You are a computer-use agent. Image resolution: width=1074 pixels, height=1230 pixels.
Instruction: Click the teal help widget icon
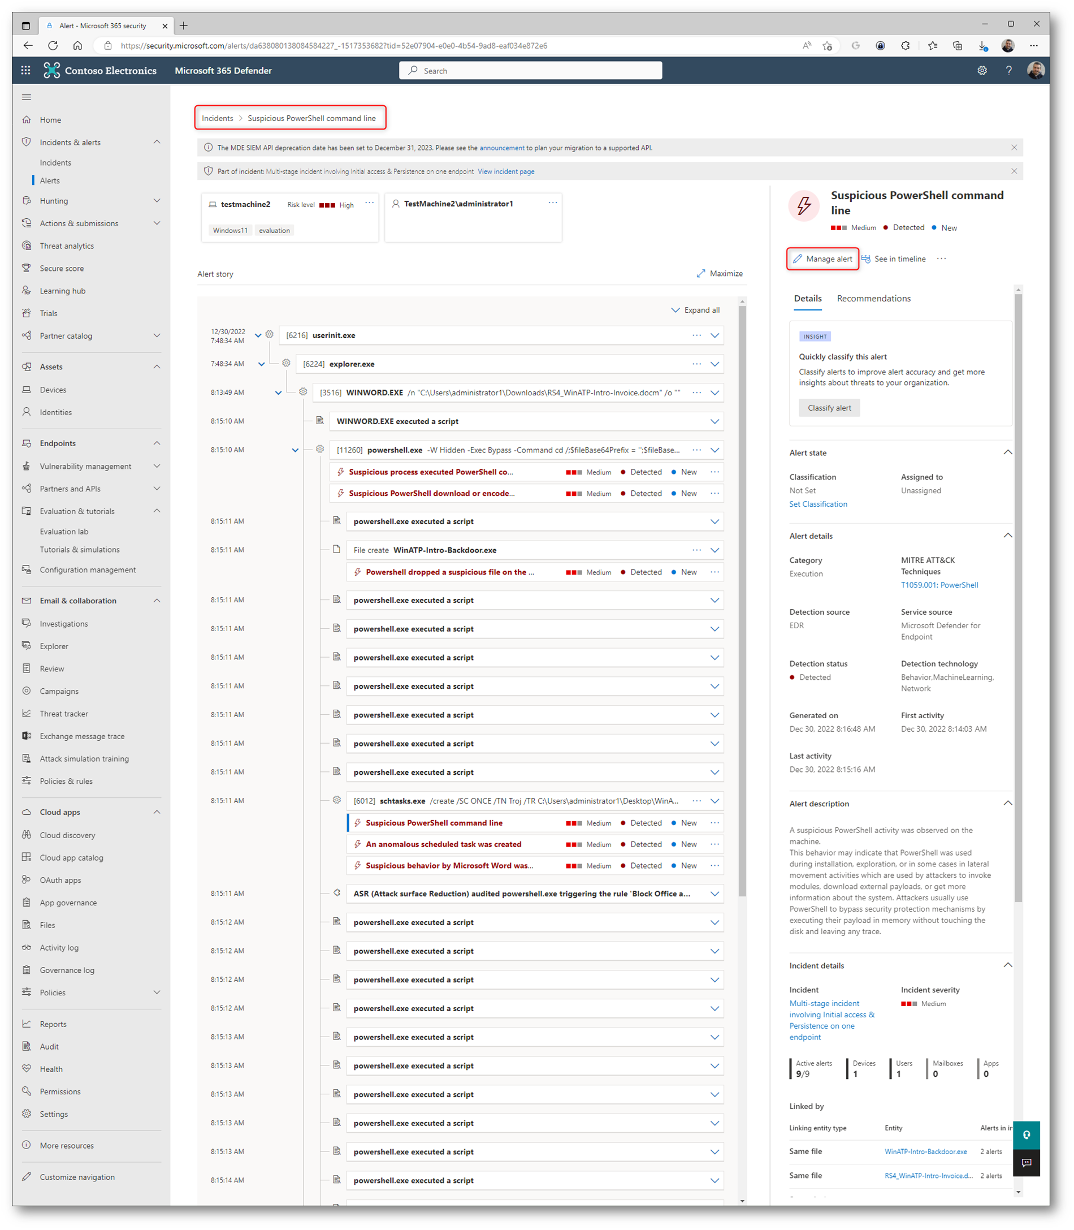pyautogui.click(x=1026, y=1134)
